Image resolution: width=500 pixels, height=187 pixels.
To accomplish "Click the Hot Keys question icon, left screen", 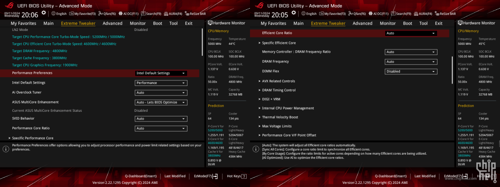I will pos(244,176).
